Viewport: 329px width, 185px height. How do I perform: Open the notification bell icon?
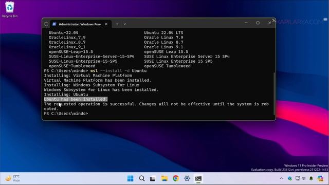311,178
